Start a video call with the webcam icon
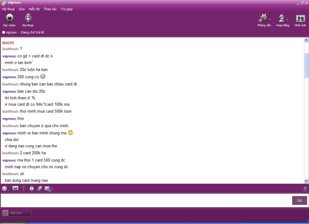 click(9, 18)
